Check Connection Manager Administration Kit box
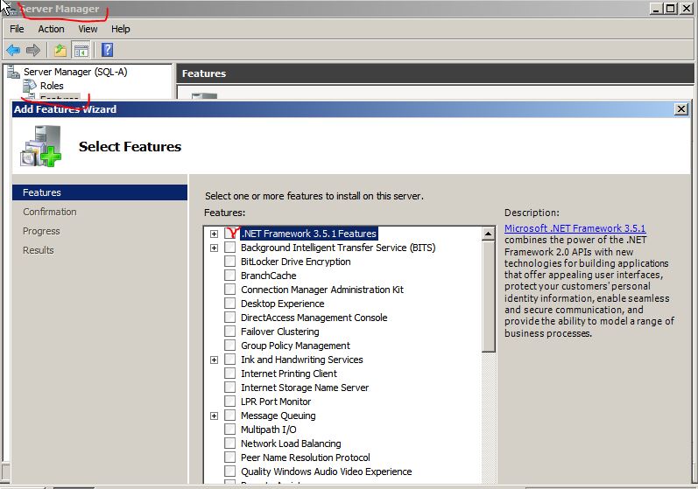 click(230, 290)
